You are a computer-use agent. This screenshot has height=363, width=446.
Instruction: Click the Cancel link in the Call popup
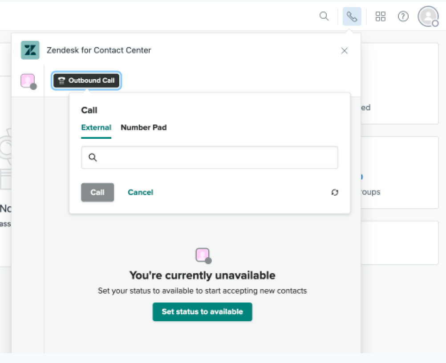(140, 192)
